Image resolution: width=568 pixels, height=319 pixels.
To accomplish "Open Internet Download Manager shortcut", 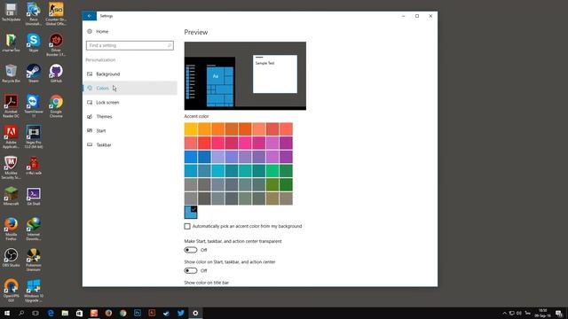I will click(x=34, y=230).
